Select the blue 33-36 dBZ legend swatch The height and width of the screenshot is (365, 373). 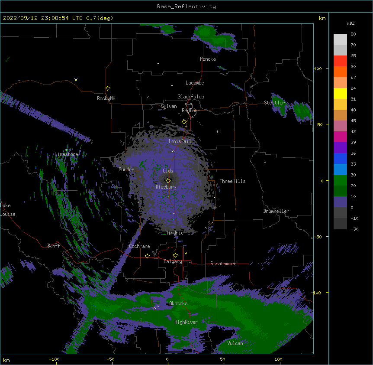click(x=340, y=158)
